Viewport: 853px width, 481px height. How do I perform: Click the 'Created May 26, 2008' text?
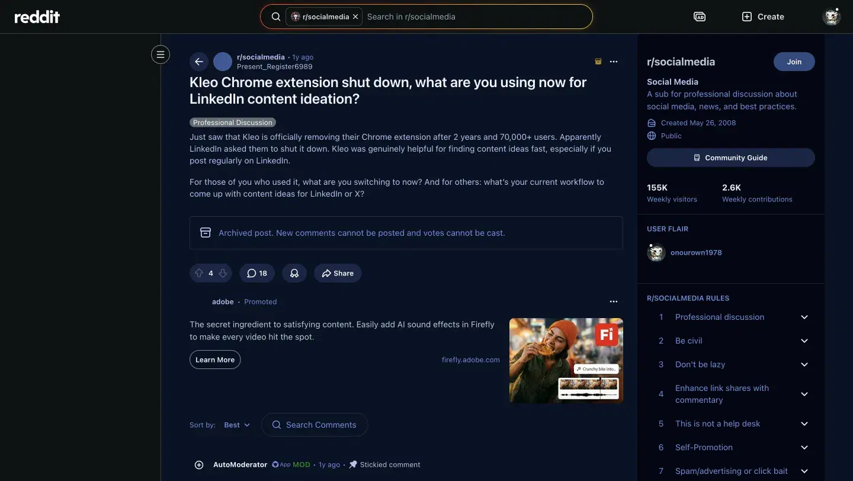[698, 123]
